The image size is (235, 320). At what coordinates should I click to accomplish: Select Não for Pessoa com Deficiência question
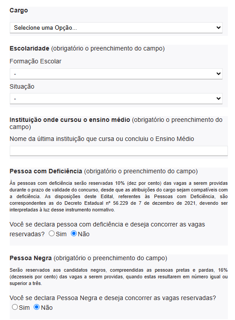coord(74,233)
